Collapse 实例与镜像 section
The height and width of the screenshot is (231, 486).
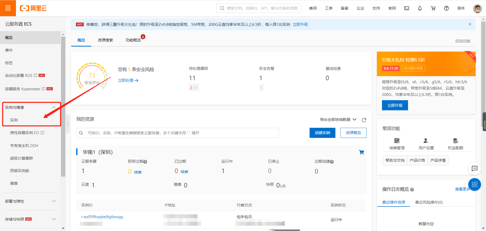[x=54, y=107]
